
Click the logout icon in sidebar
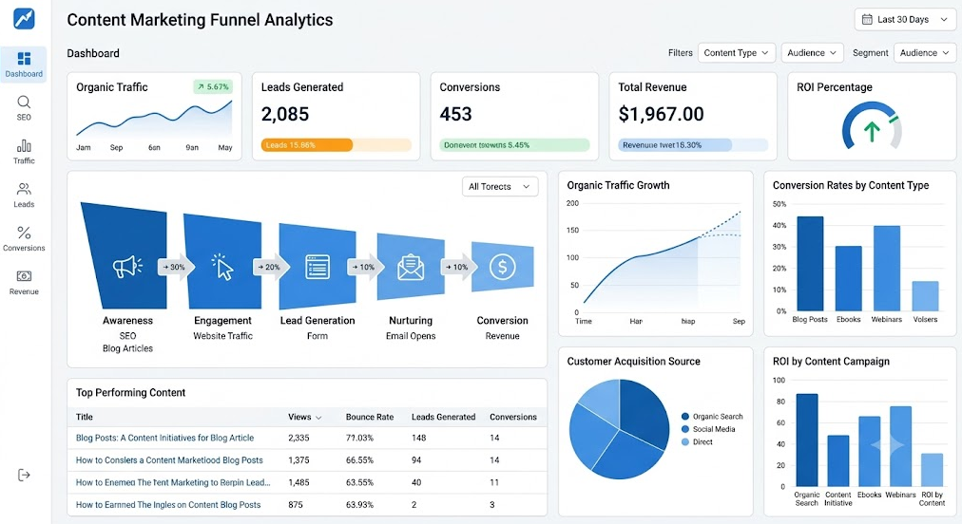click(x=24, y=475)
